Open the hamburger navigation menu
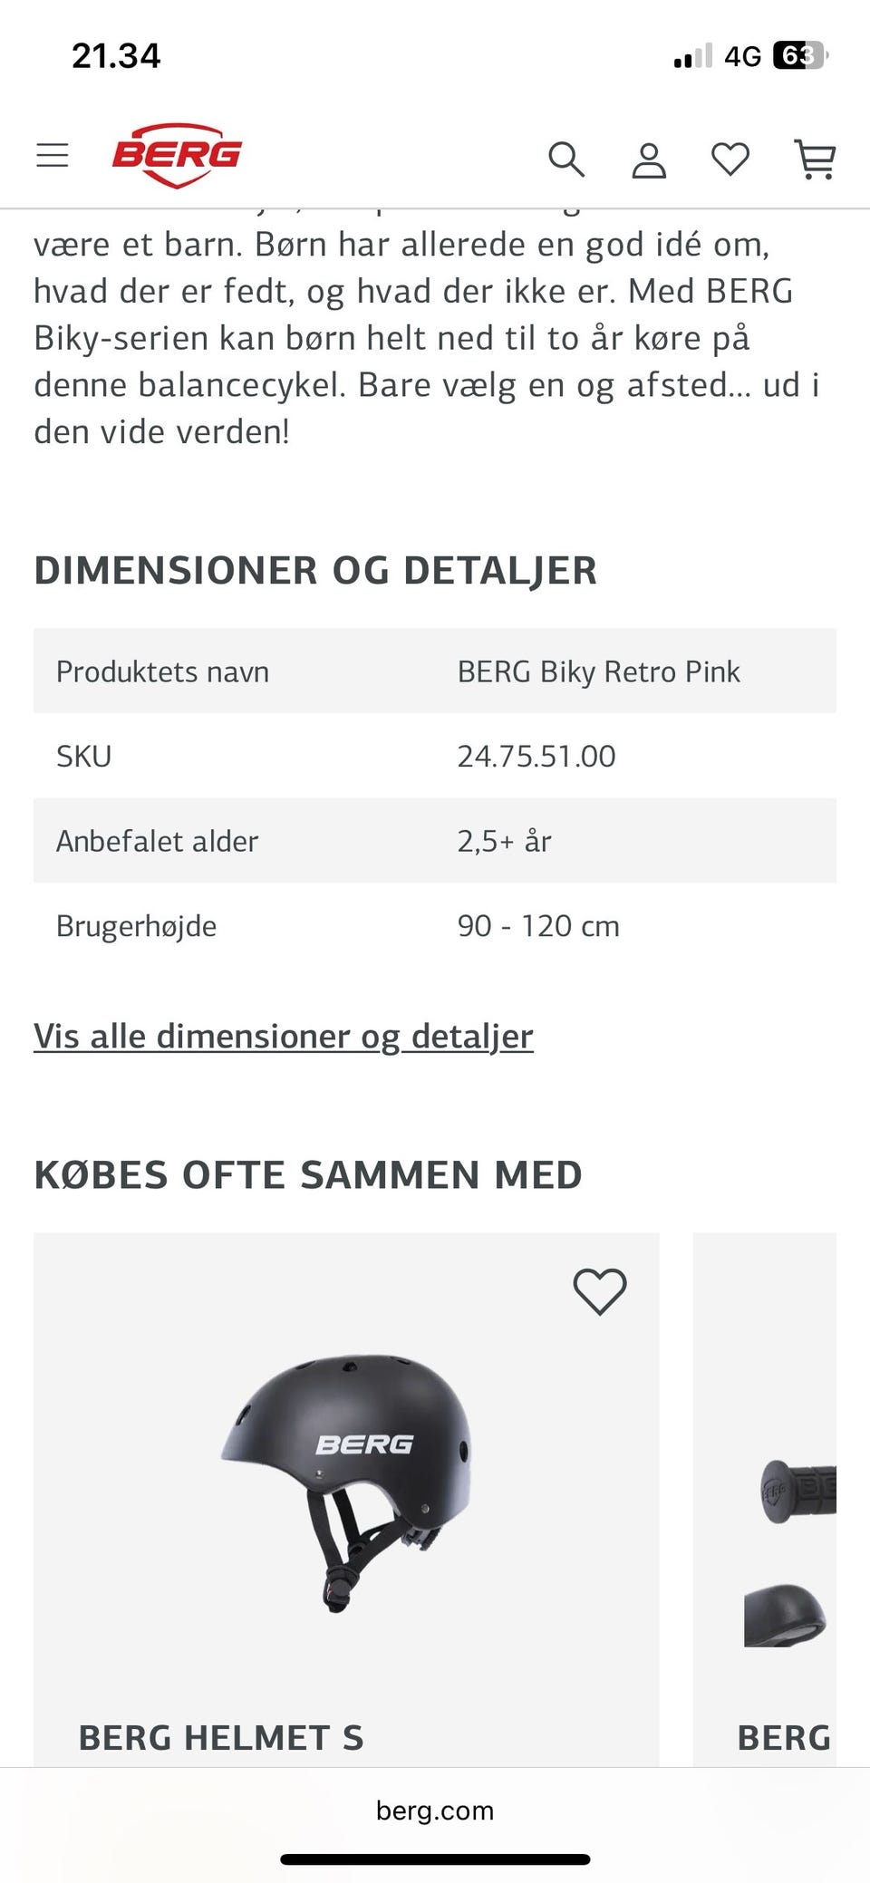The image size is (870, 1883). tap(52, 154)
